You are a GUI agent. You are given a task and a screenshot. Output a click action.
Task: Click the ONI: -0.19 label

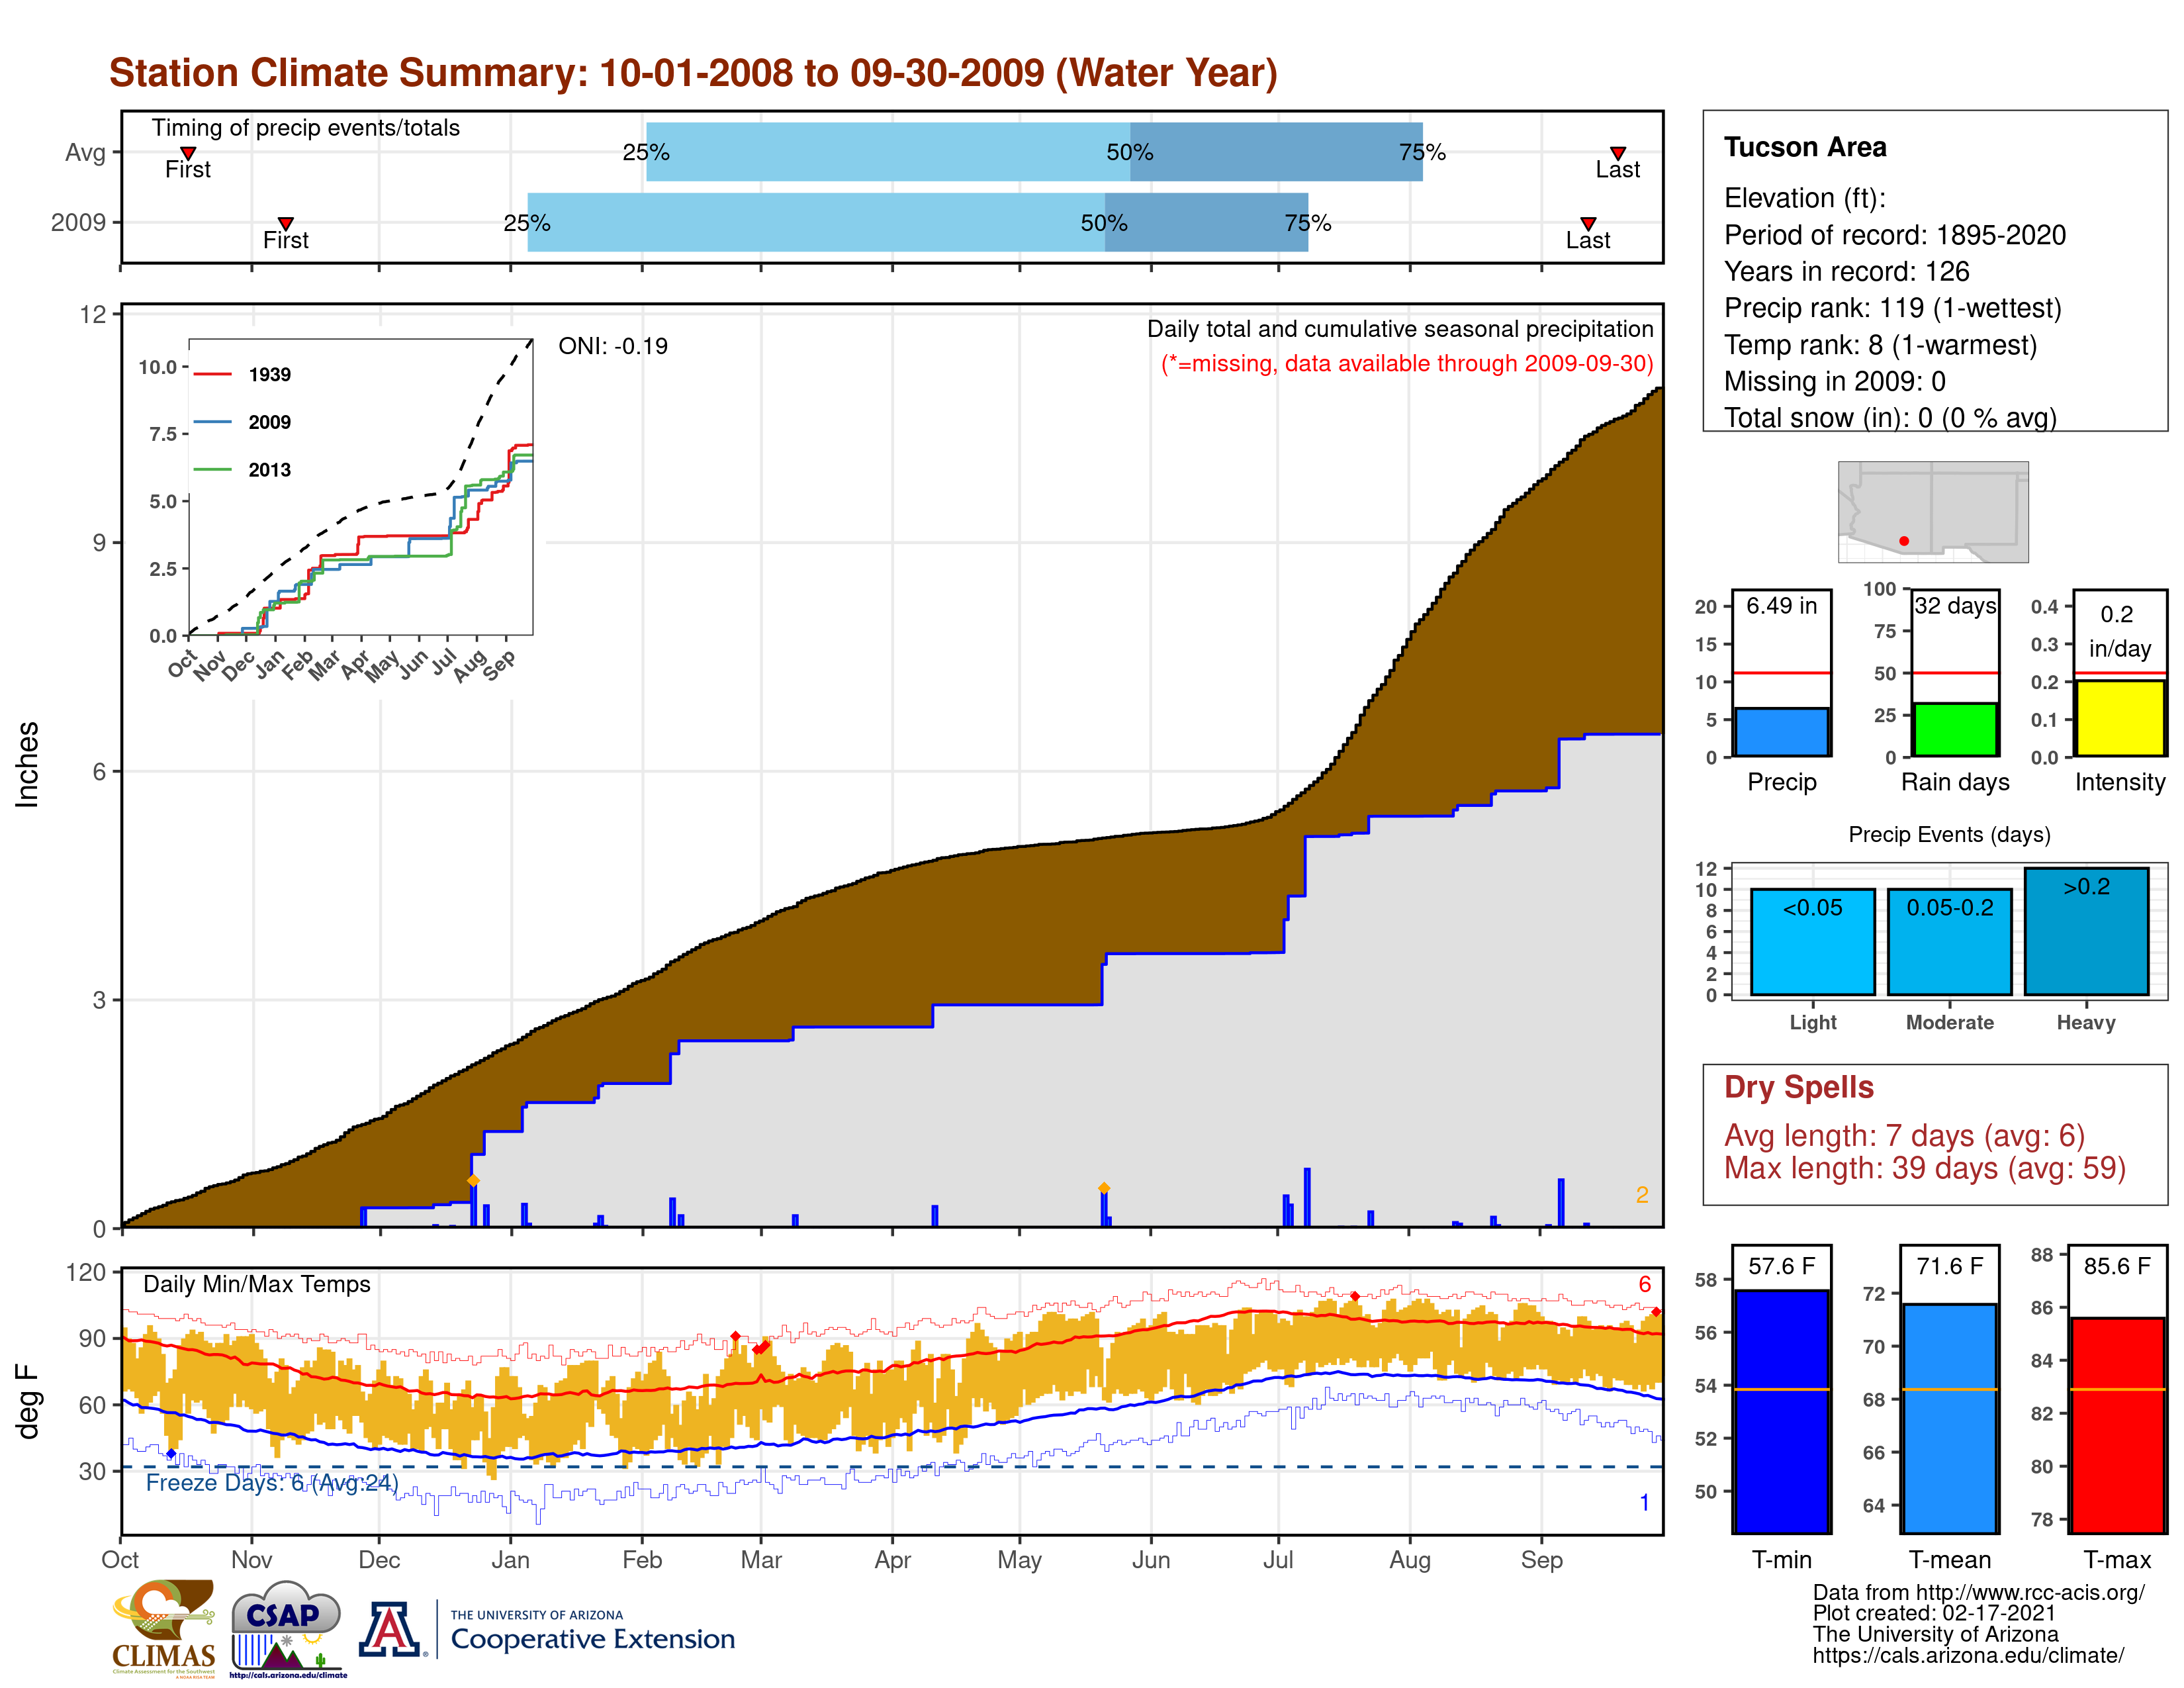click(x=613, y=346)
